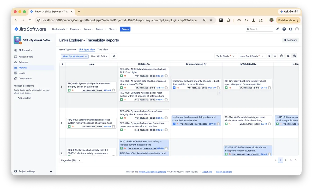Click the Create button
The image size is (313, 190).
(x=125, y=29)
